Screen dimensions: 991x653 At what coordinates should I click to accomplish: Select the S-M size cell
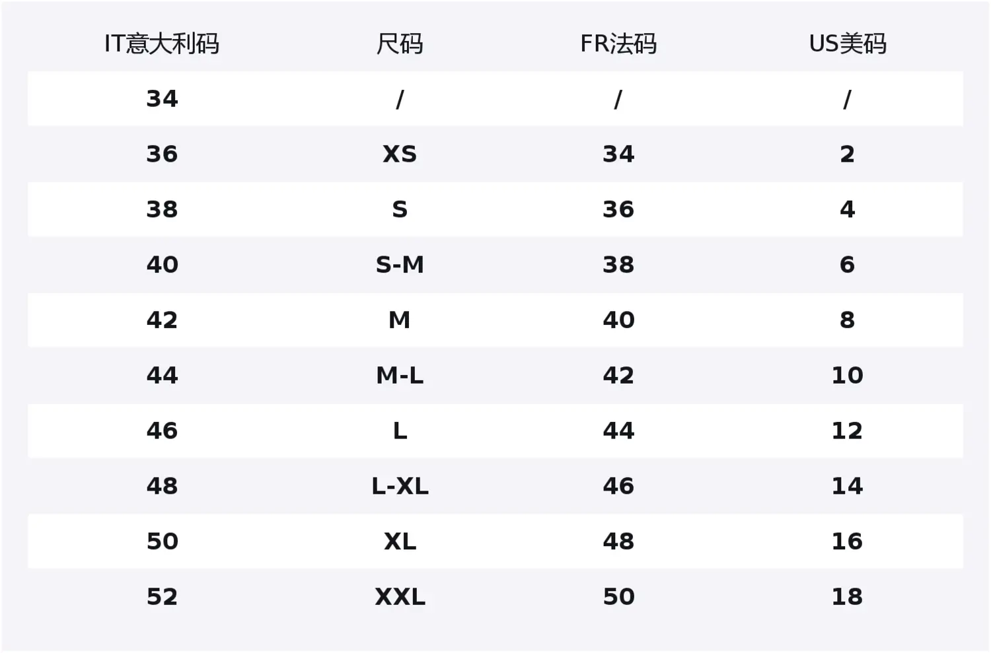[400, 265]
